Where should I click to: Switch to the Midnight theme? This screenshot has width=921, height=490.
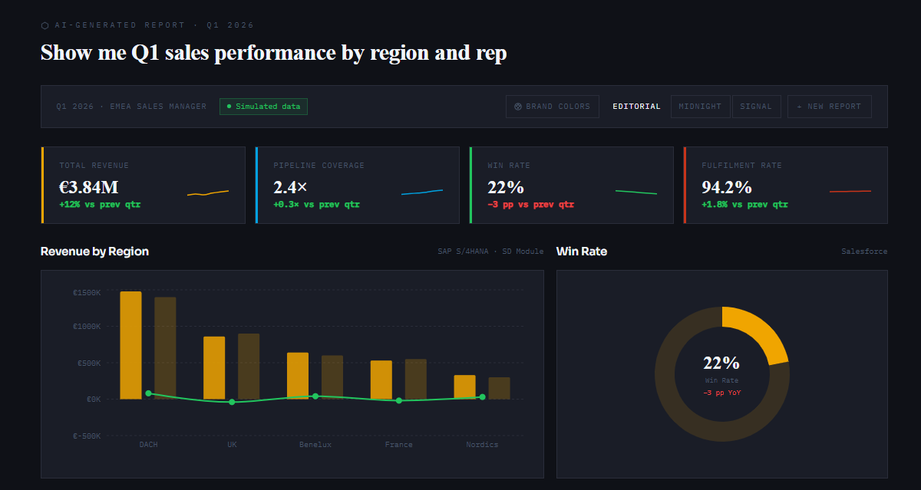tap(700, 107)
